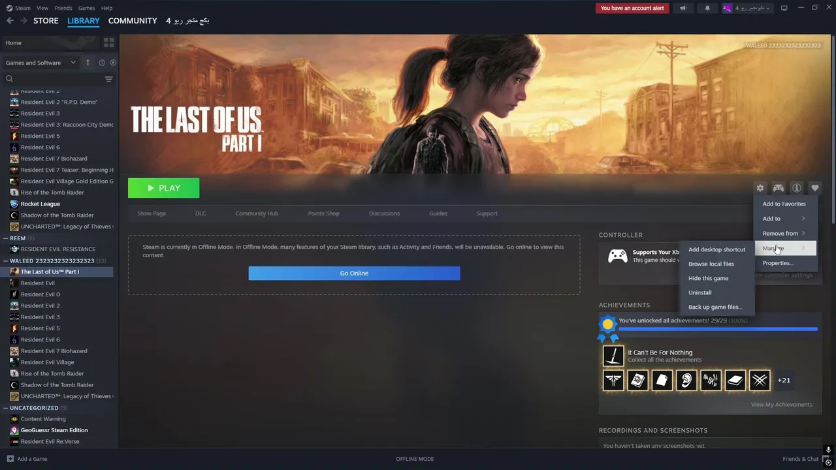Image resolution: width=836 pixels, height=470 pixels.
Task: Toggle the ready-to-play filter
Action: click(113, 63)
